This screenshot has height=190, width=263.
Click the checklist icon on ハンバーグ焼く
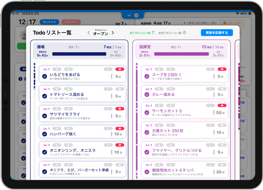tap(108, 129)
